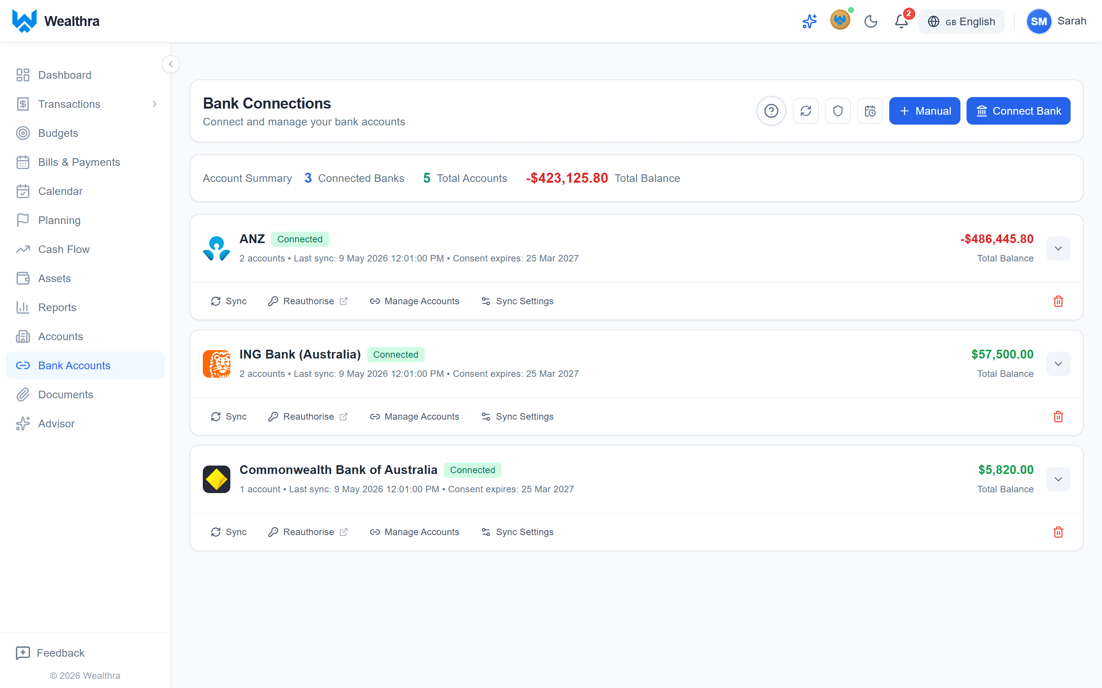Expand the Commonwealth Bank card
Viewport: 1102px width, 688px height.
point(1058,479)
